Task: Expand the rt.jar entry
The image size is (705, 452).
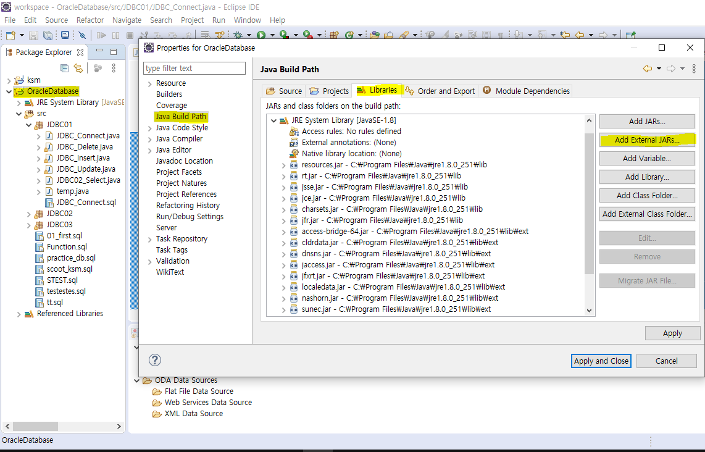Action: point(284,177)
